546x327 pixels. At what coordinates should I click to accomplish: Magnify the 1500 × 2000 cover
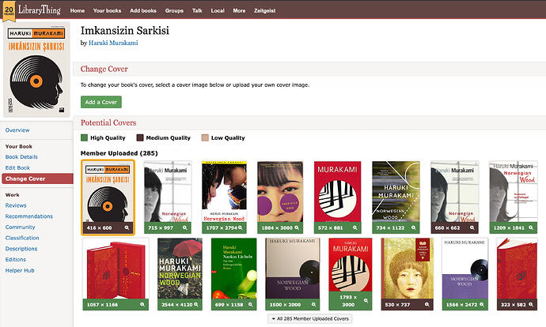(313, 304)
